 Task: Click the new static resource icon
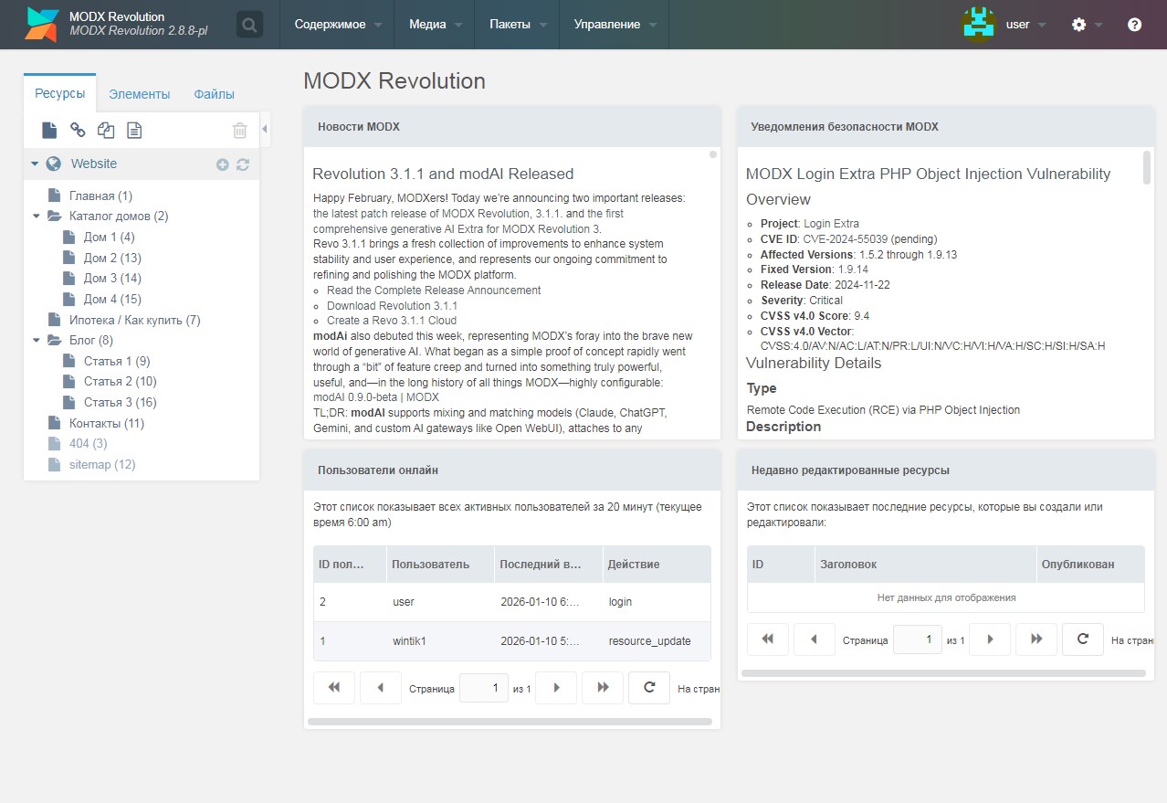134,131
